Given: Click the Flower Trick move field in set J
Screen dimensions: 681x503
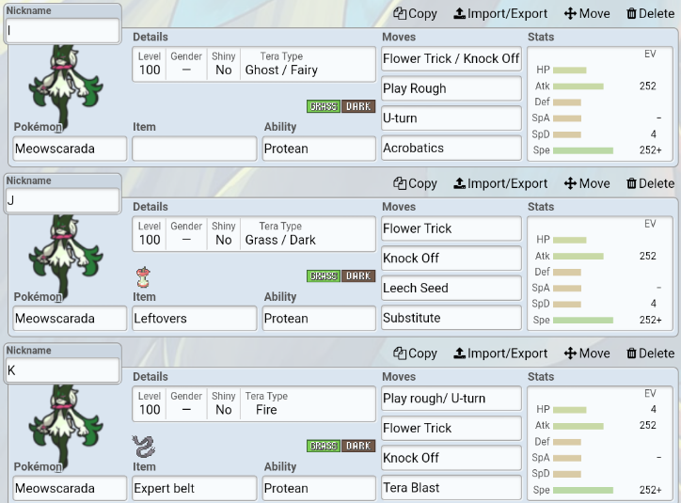Looking at the screenshot, I should 451,228.
